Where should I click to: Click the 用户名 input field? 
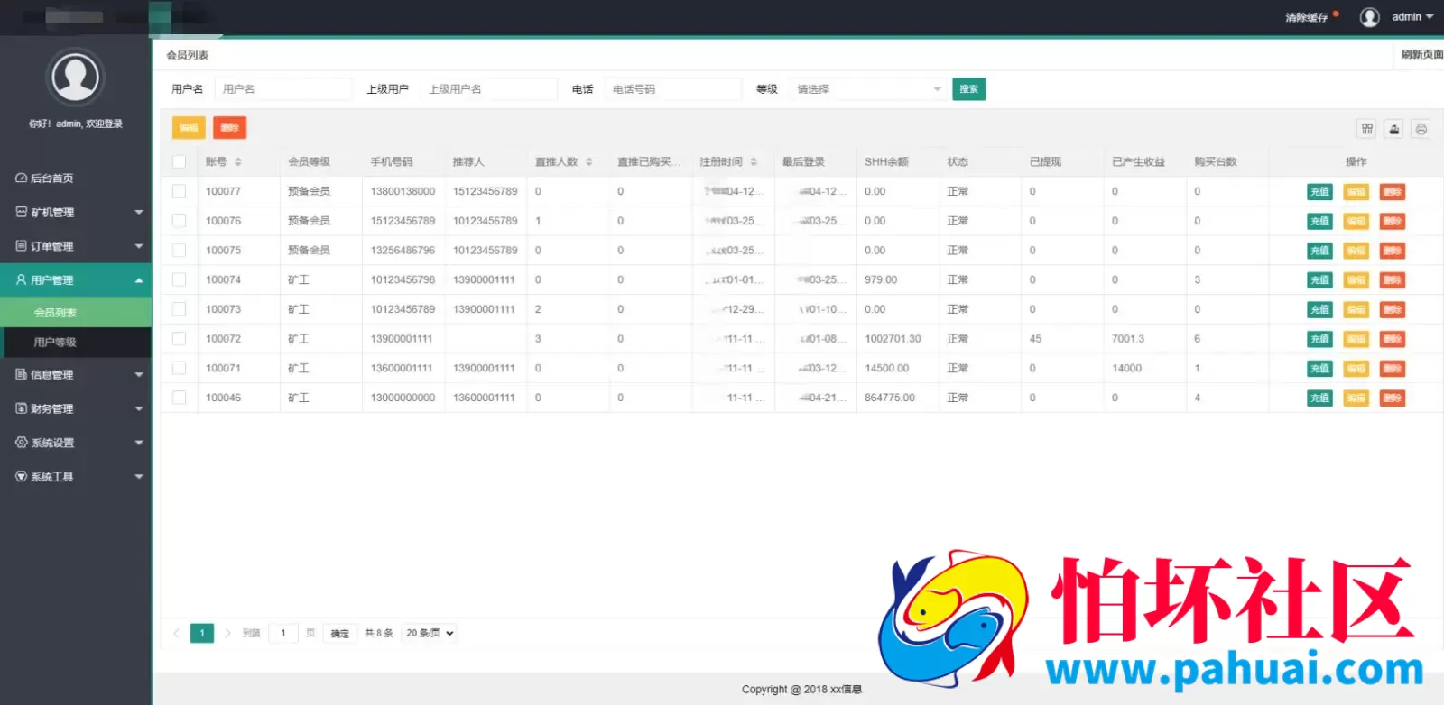tap(283, 89)
